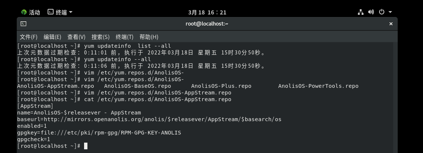Open the 编辑(E) menu
Image resolution: width=423 pixels, height=153 pixels.
pyautogui.click(x=52, y=37)
